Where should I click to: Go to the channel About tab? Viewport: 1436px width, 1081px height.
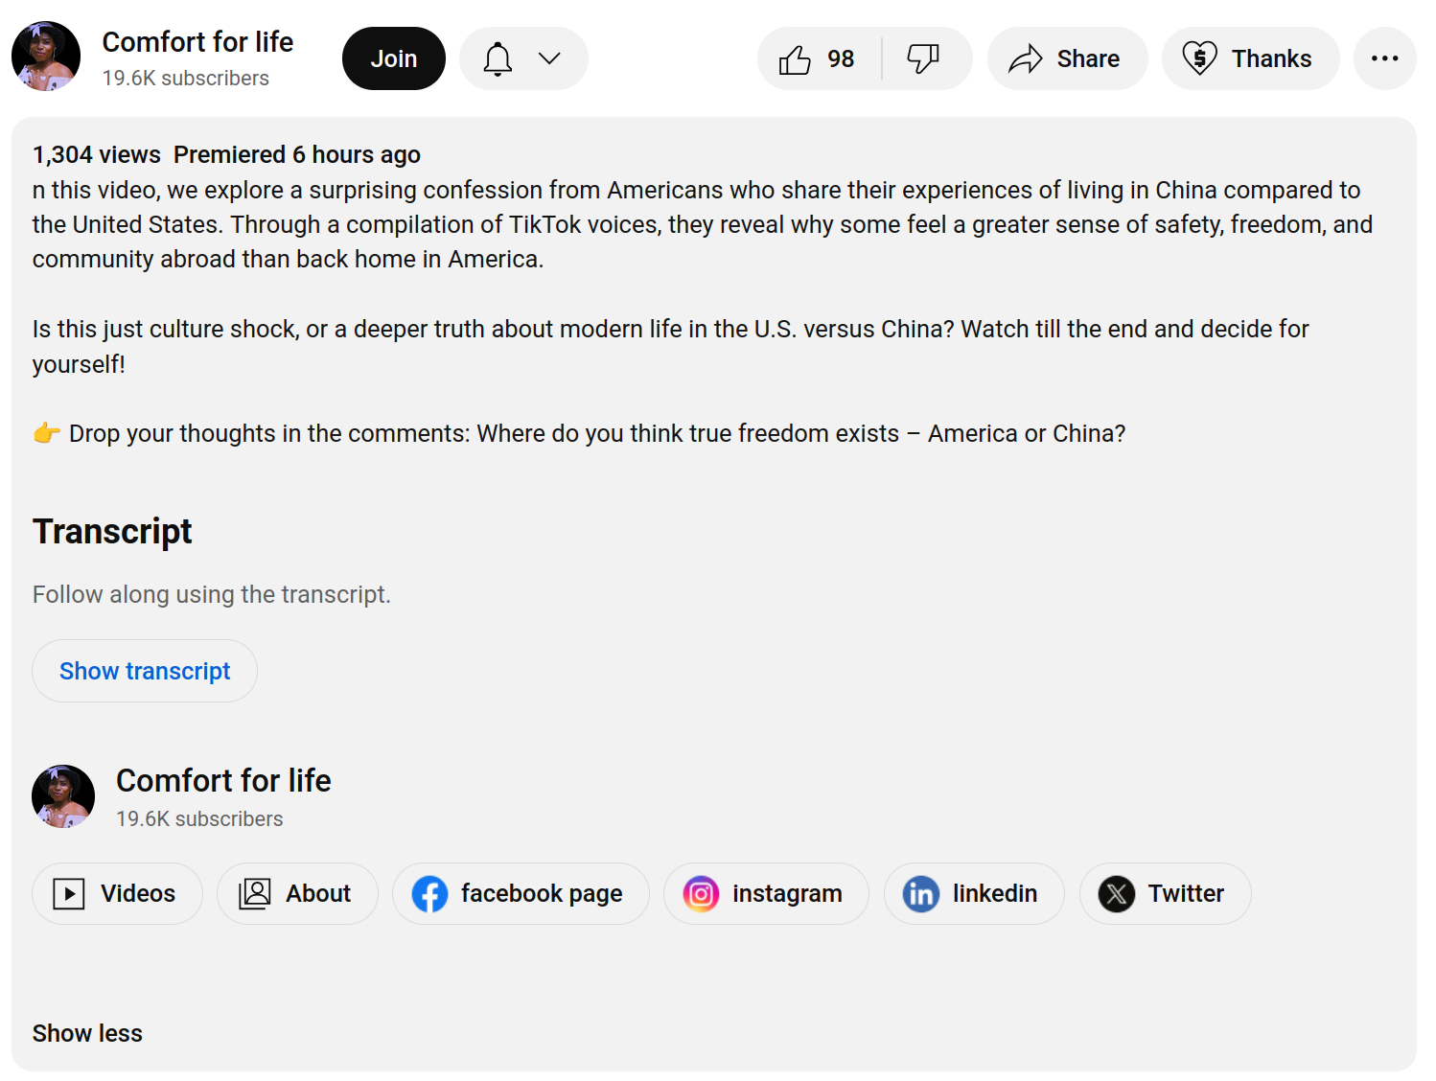pyautogui.click(x=297, y=894)
